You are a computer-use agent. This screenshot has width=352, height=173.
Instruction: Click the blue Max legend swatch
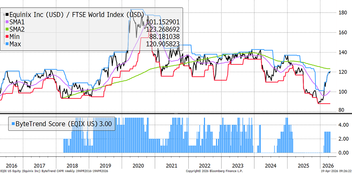[7, 44]
